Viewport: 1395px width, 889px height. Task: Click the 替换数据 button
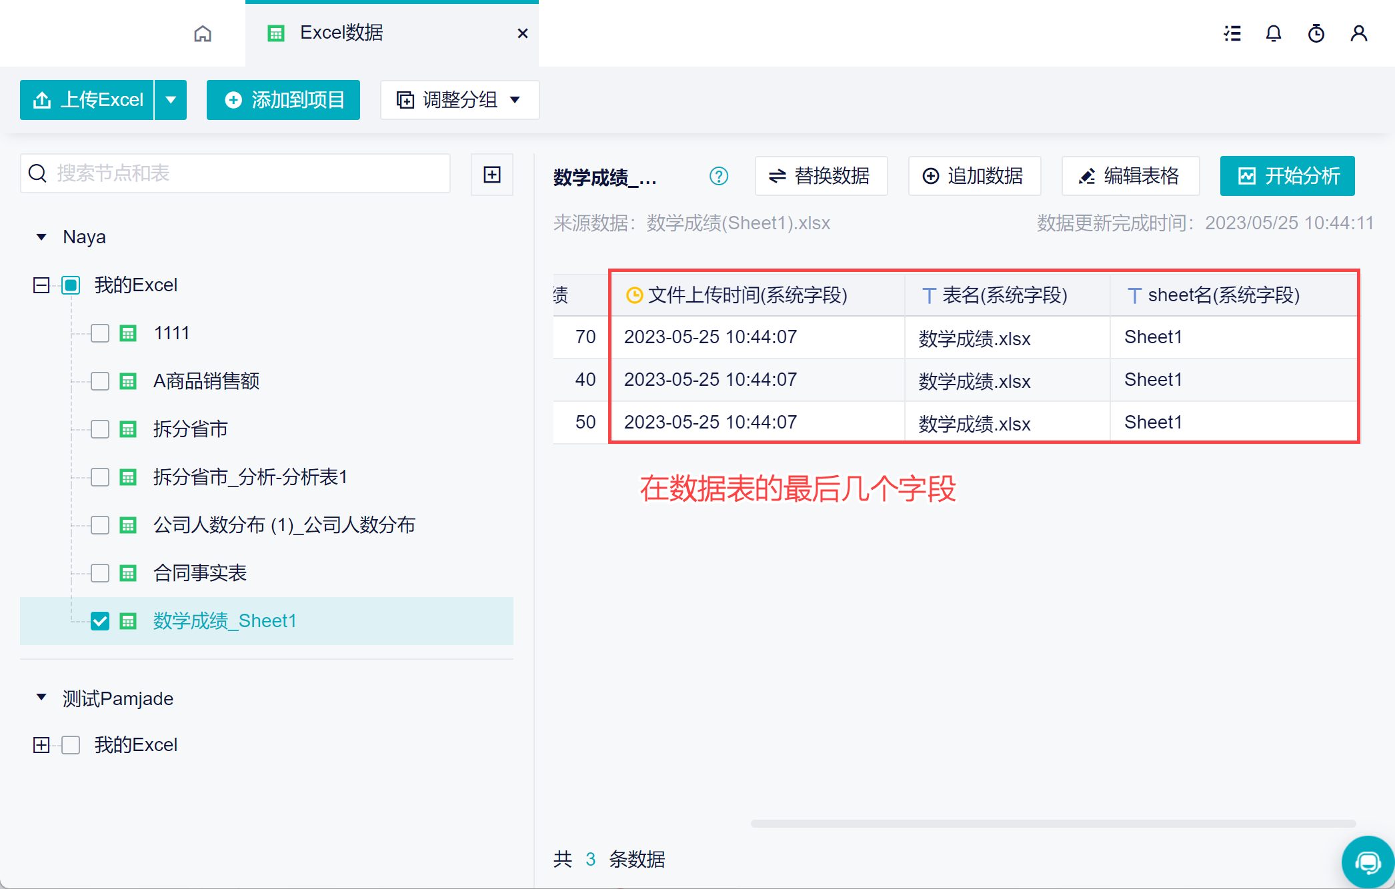point(821,176)
